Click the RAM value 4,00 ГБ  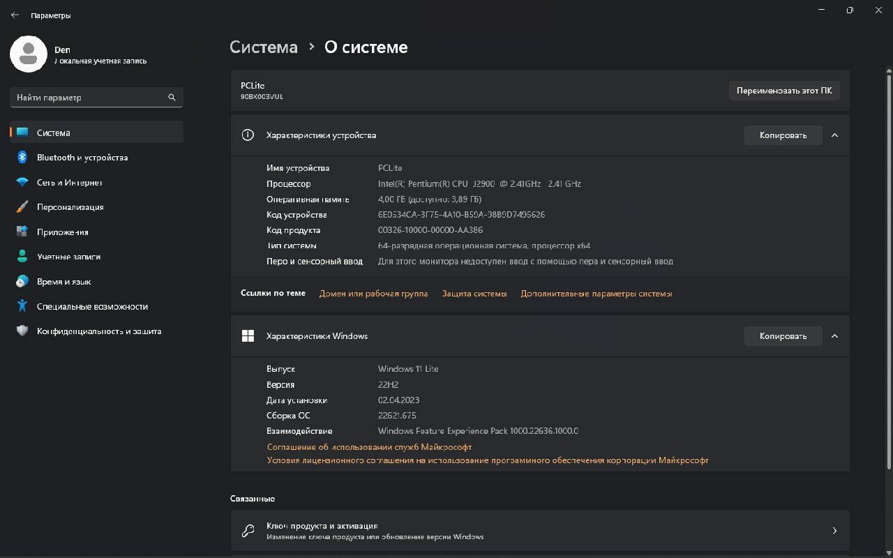pos(430,199)
